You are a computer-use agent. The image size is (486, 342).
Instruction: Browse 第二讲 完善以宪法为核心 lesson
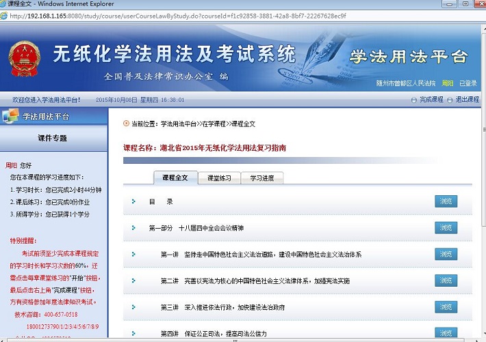click(x=446, y=281)
